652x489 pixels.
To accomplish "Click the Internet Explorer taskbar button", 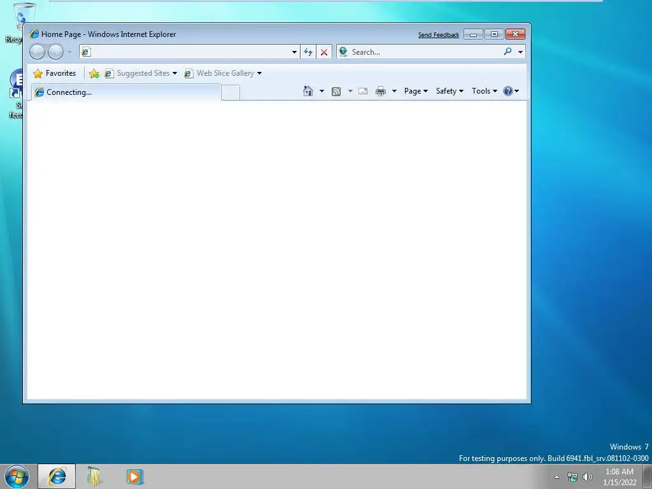I will [x=57, y=476].
